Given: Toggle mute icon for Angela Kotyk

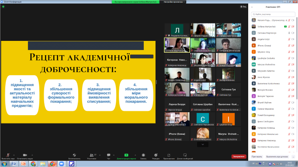Looking at the screenshot, I should tap(289, 39).
